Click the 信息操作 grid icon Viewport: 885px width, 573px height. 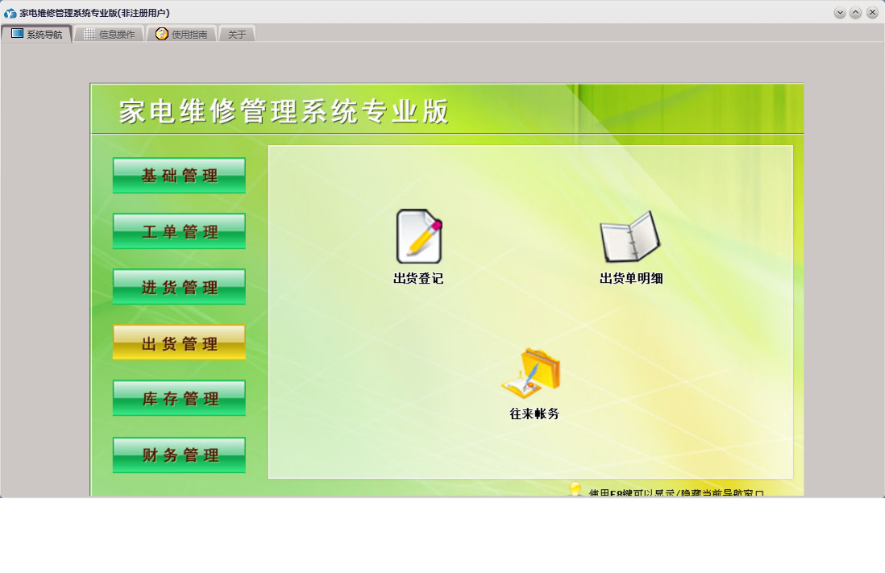(89, 34)
